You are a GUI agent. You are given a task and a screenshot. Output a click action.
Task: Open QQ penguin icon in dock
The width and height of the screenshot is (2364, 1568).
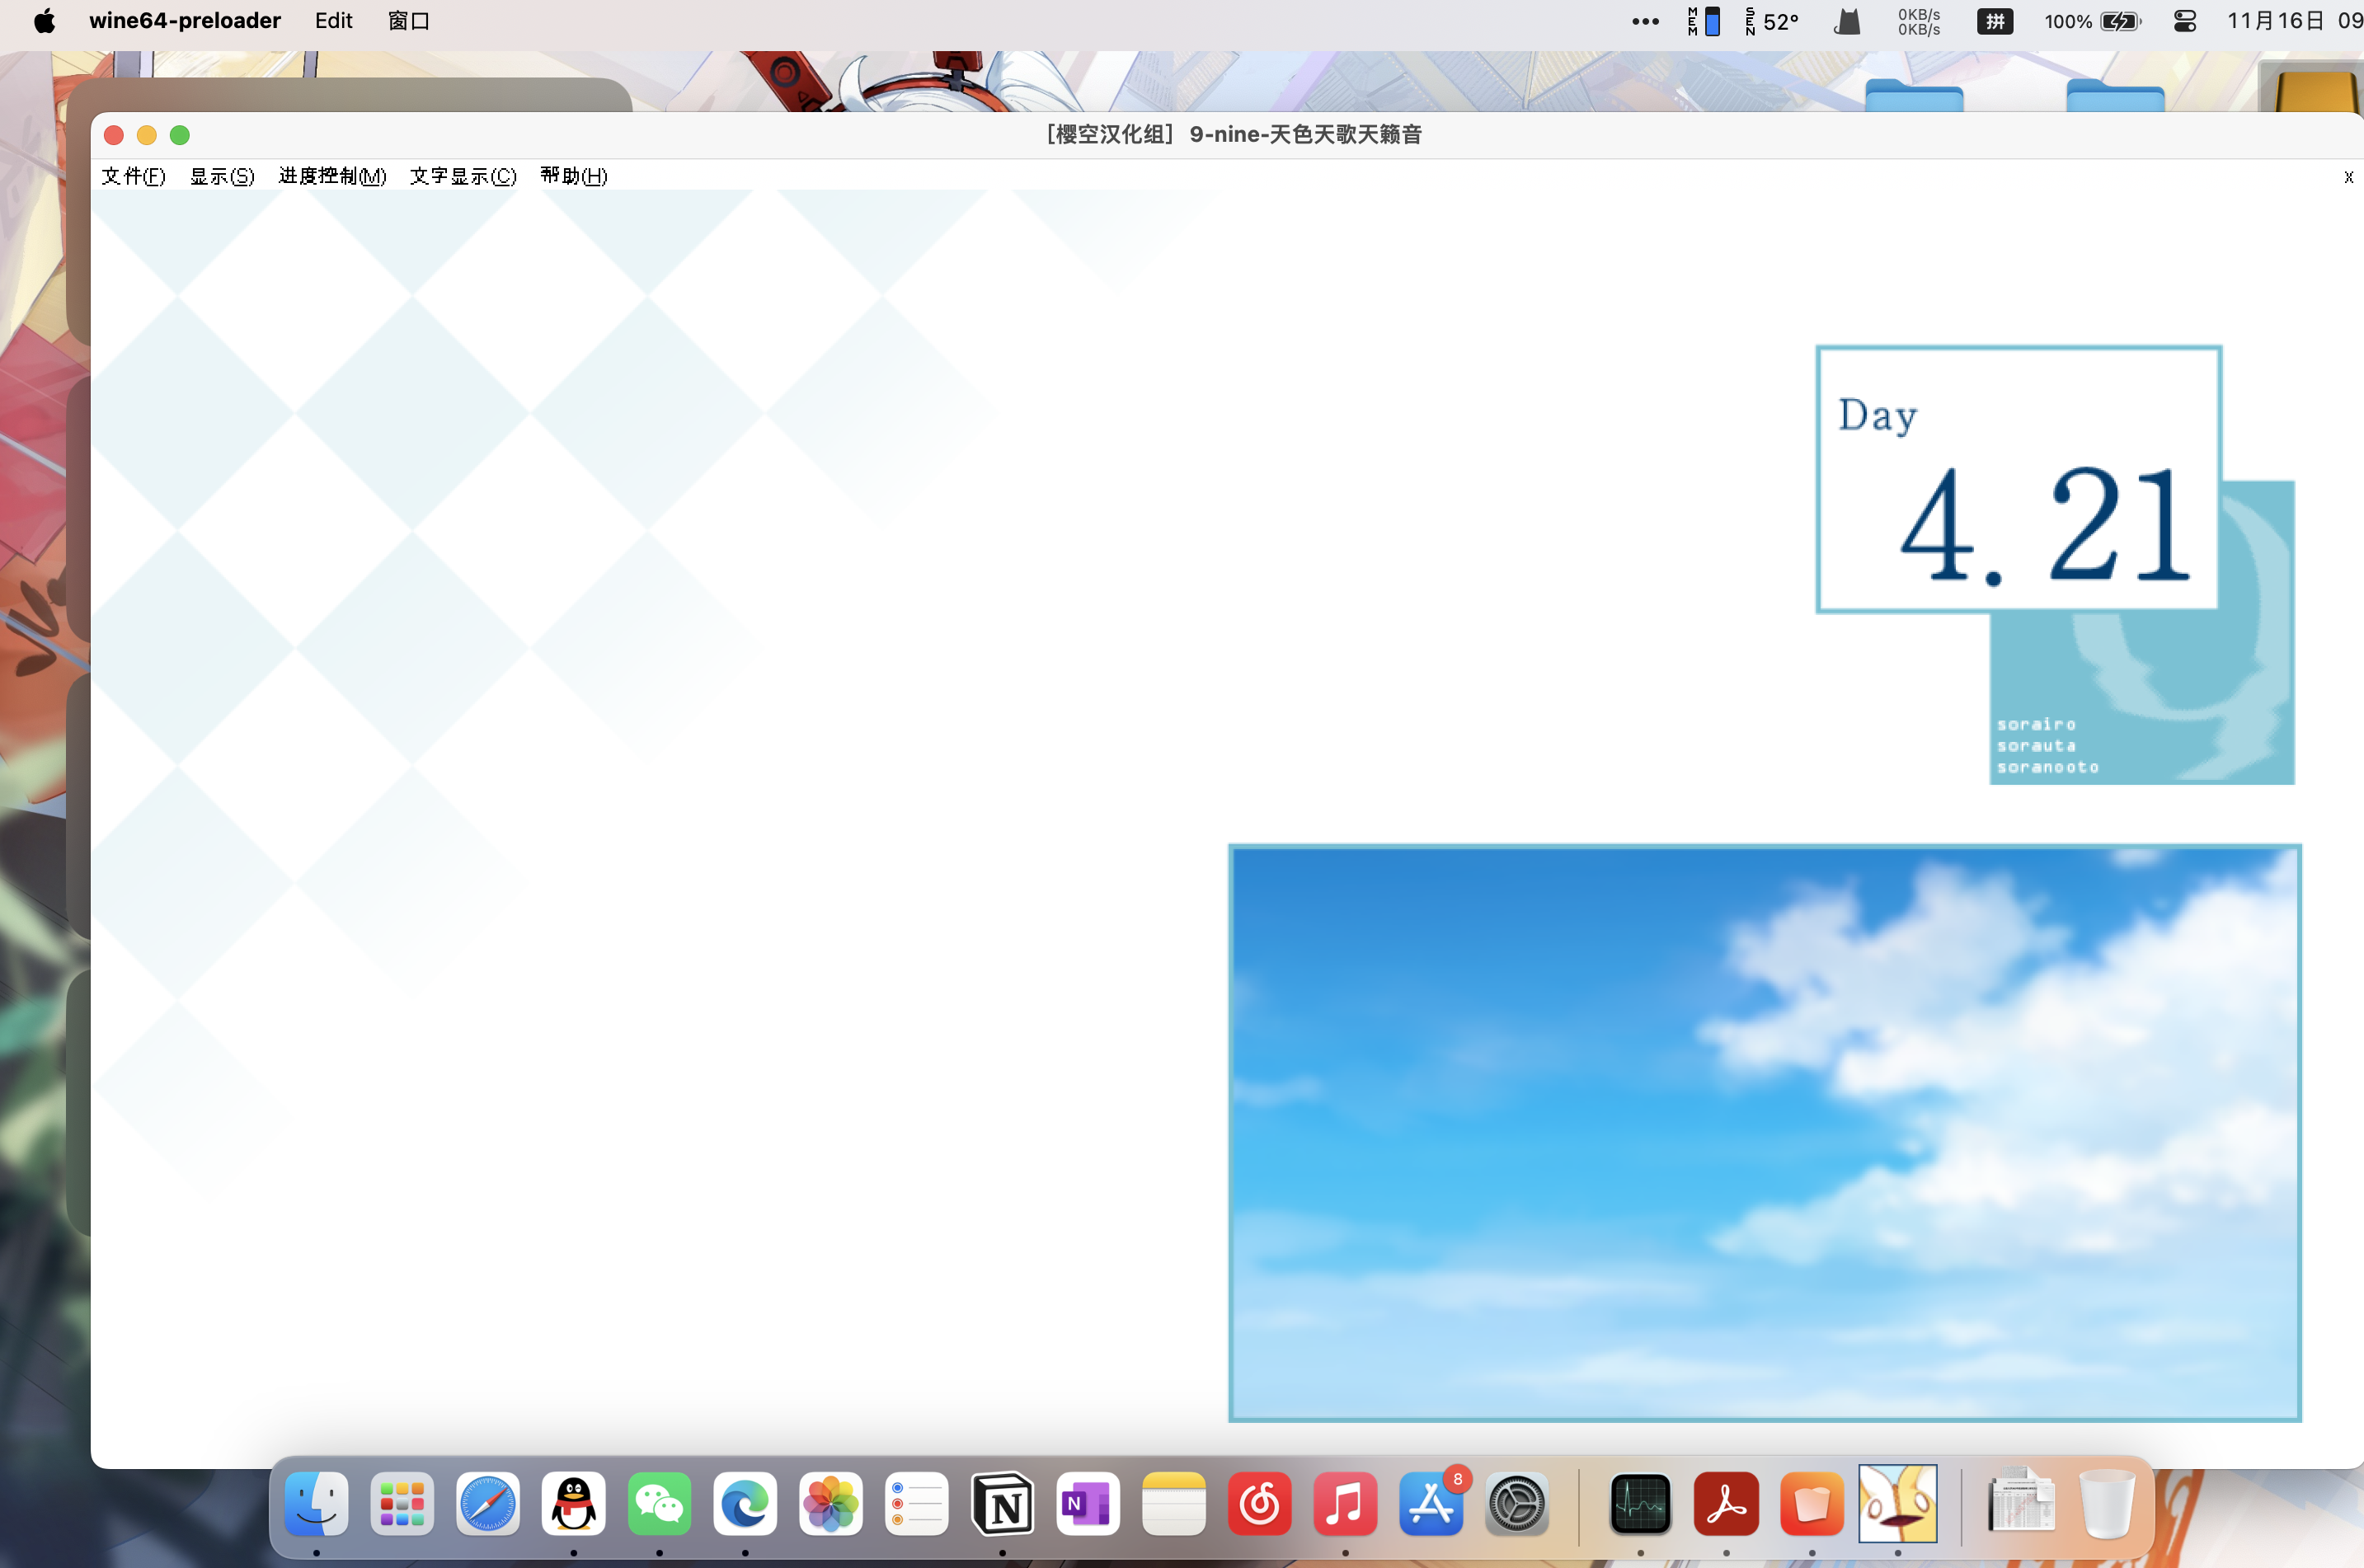pyautogui.click(x=574, y=1503)
